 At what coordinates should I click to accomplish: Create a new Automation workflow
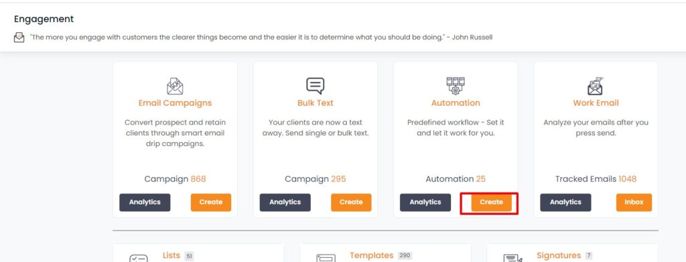(x=491, y=202)
